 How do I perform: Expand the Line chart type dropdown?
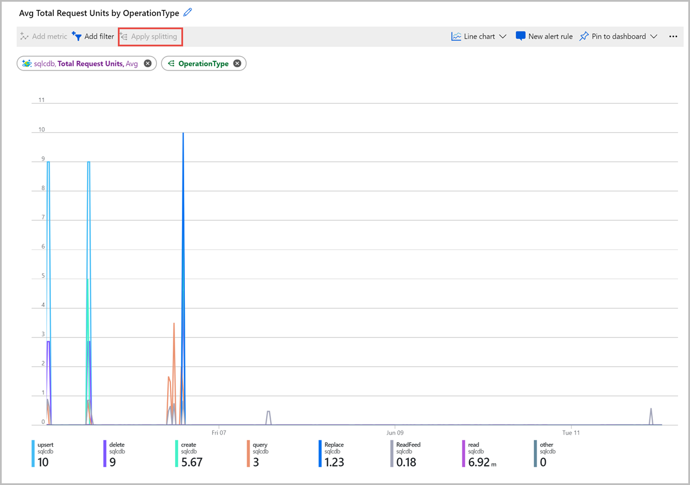tap(503, 36)
